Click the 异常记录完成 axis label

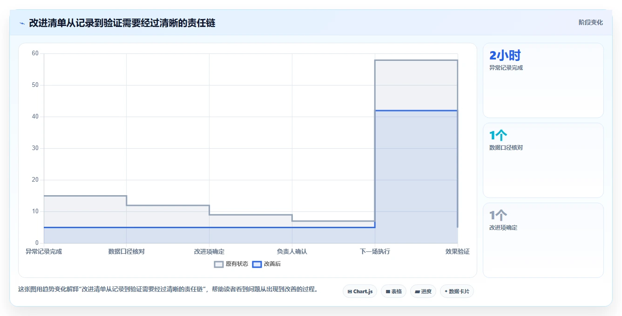click(44, 251)
